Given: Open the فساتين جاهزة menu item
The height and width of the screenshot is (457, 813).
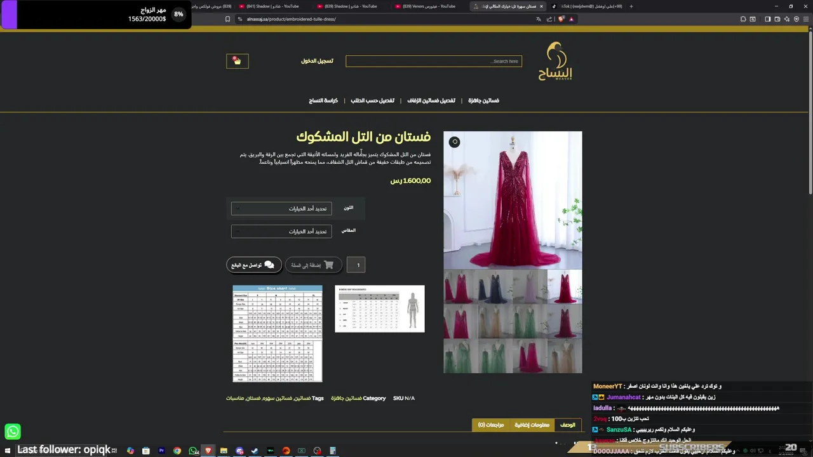Looking at the screenshot, I should coord(483,100).
